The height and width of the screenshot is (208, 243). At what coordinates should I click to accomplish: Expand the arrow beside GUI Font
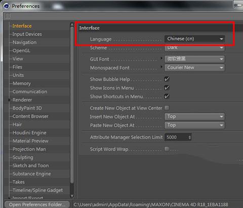click(x=161, y=58)
